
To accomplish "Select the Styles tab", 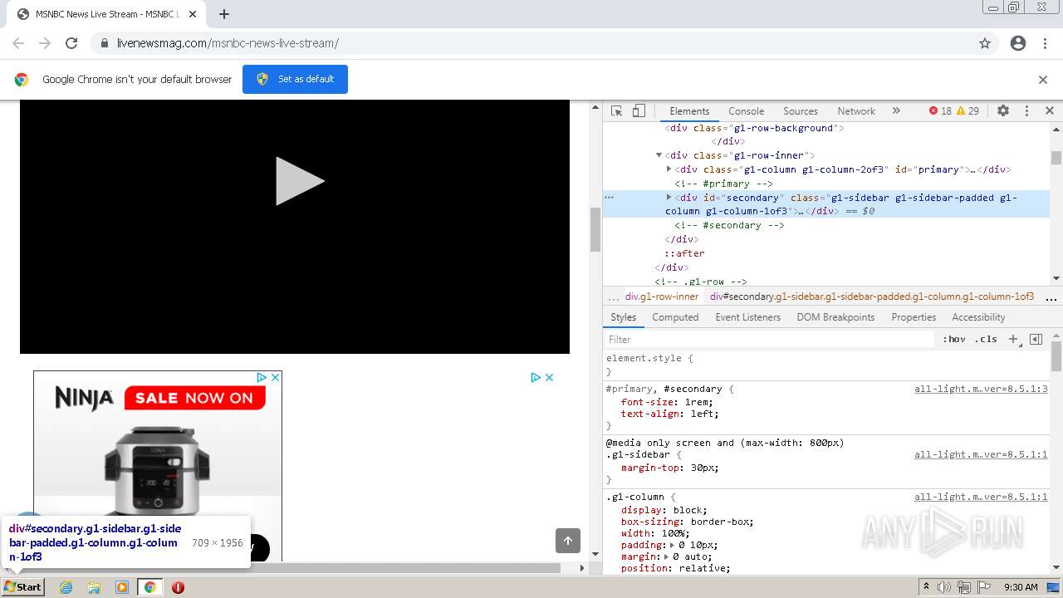I will [623, 317].
